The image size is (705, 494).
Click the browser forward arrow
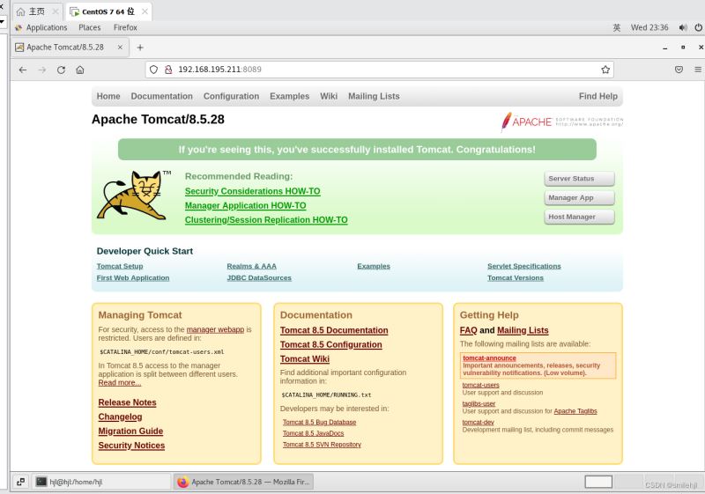[41, 70]
